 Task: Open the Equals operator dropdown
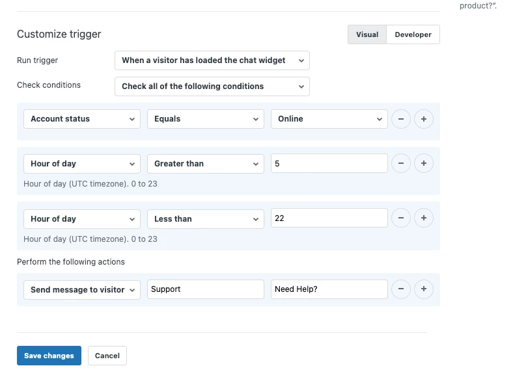point(206,119)
